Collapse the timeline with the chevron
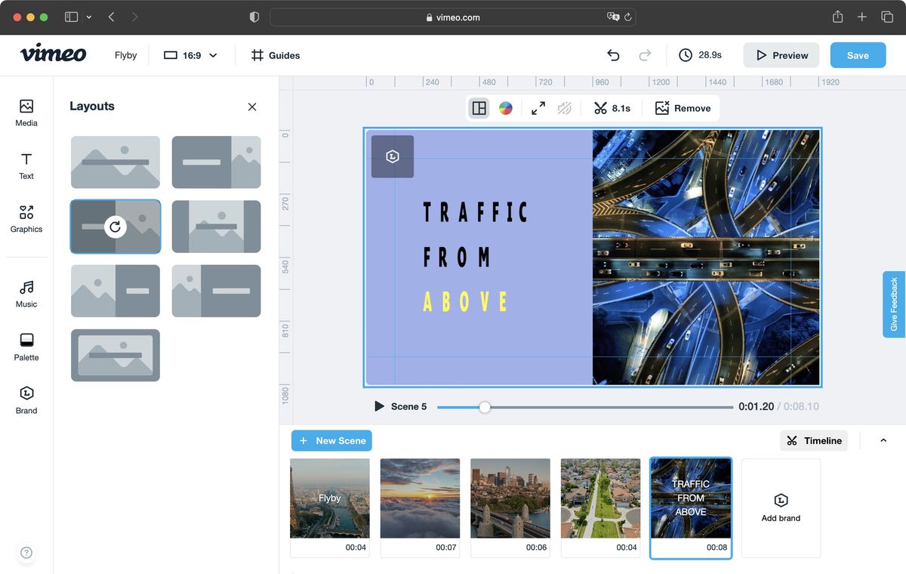Screen dimensions: 906x574 coord(883,440)
